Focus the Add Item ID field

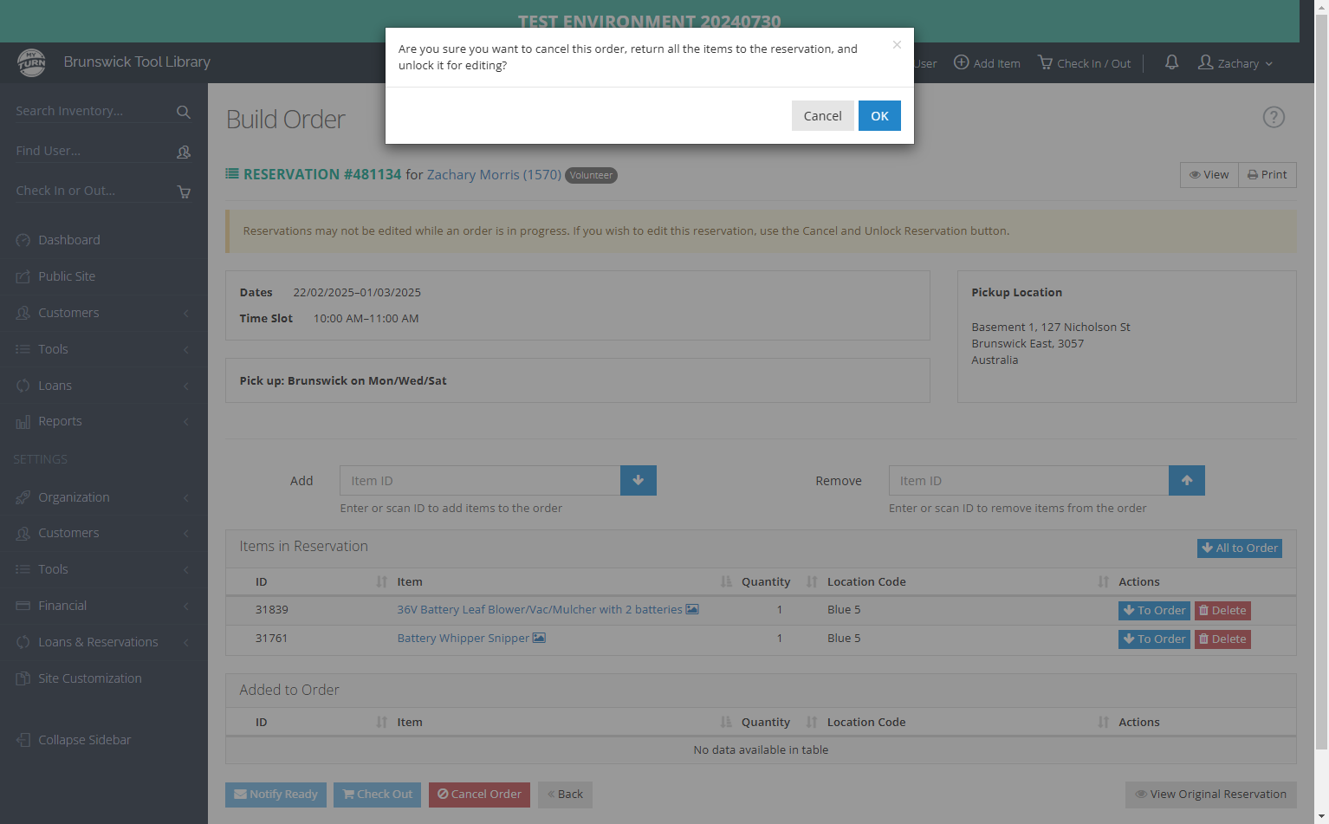480,481
